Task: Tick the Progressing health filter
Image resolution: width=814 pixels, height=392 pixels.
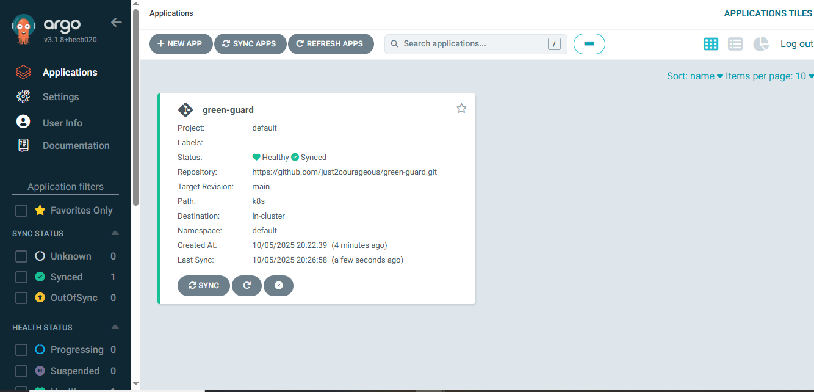Action: click(21, 350)
